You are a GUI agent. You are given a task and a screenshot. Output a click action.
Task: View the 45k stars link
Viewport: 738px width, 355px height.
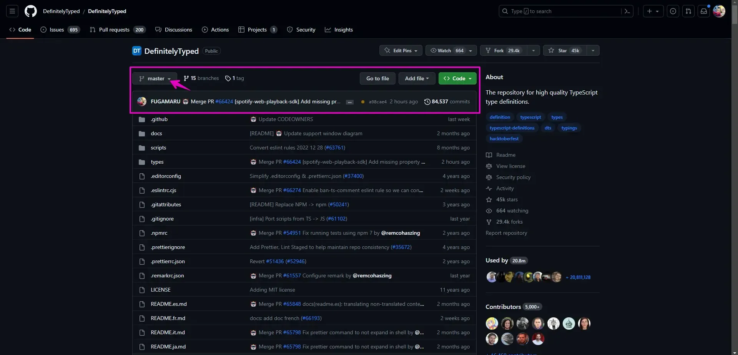click(x=502, y=199)
